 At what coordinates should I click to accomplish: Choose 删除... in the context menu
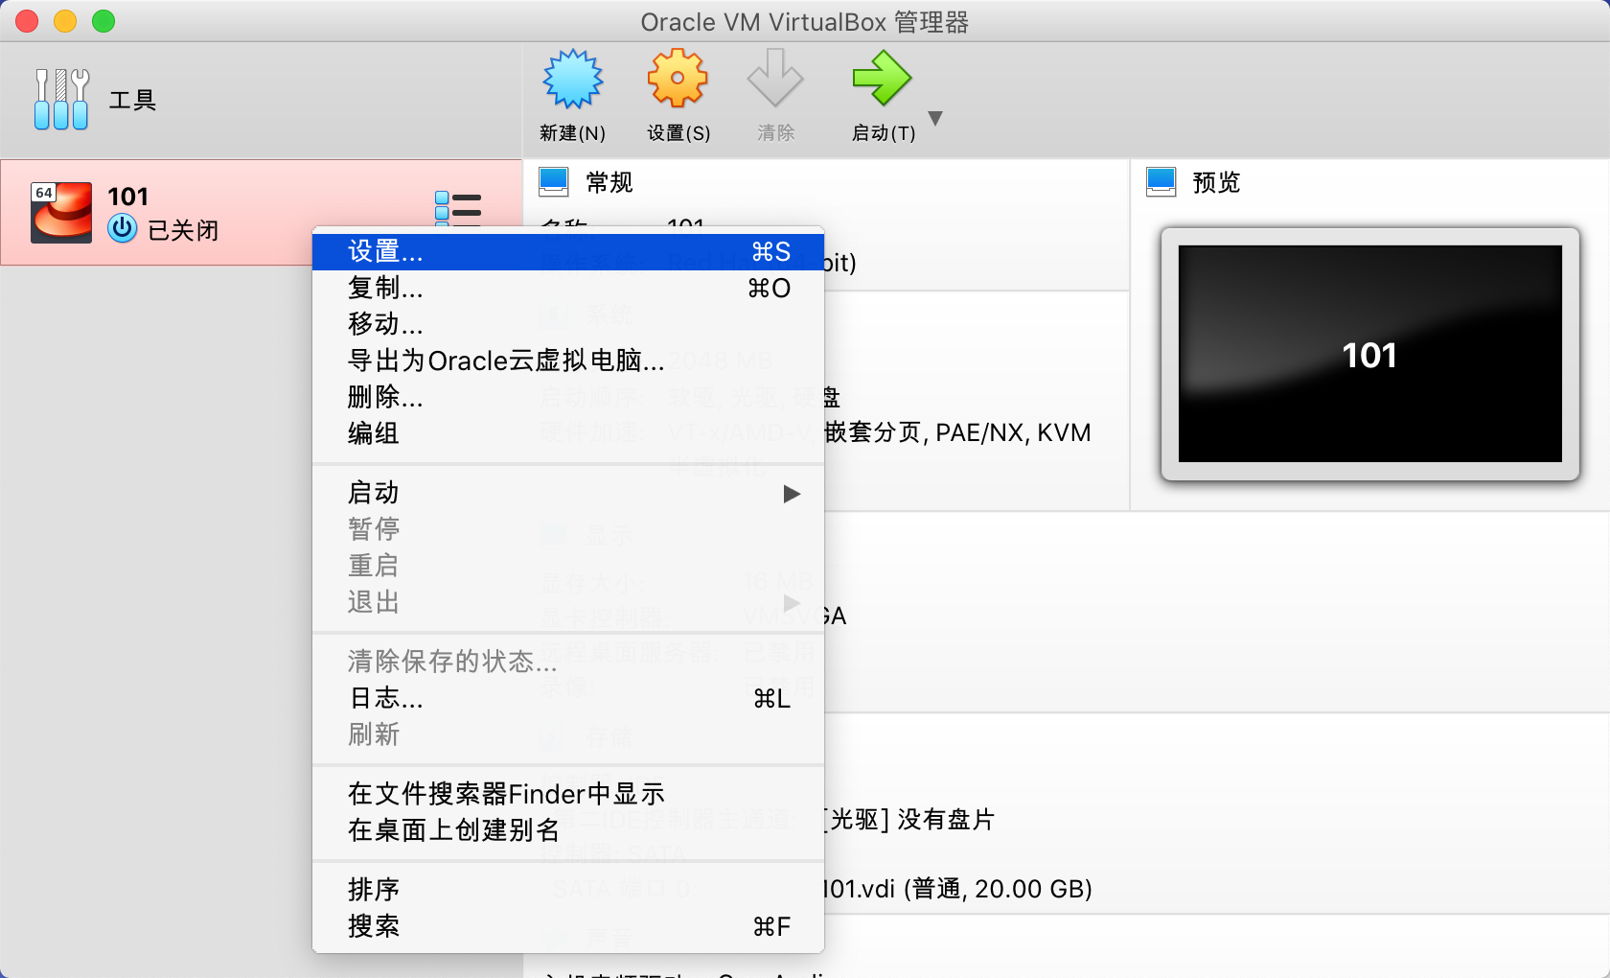[x=568, y=398]
